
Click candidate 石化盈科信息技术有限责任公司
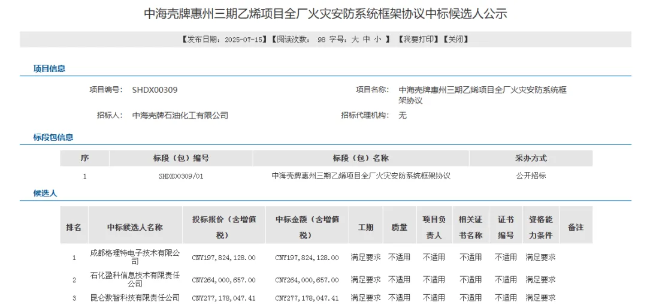[x=135, y=279]
